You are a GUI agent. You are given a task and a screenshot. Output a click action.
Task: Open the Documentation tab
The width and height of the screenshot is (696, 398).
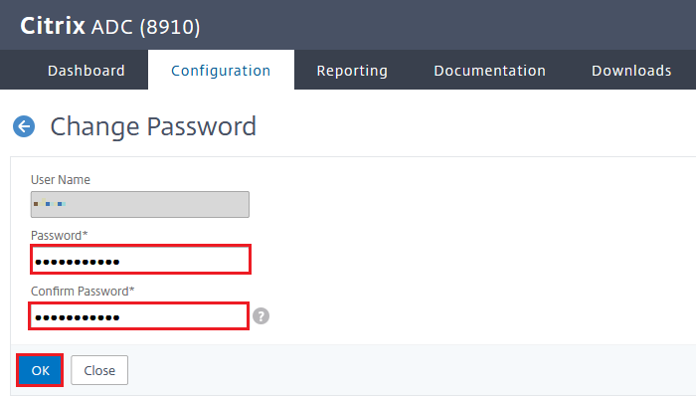(x=489, y=71)
